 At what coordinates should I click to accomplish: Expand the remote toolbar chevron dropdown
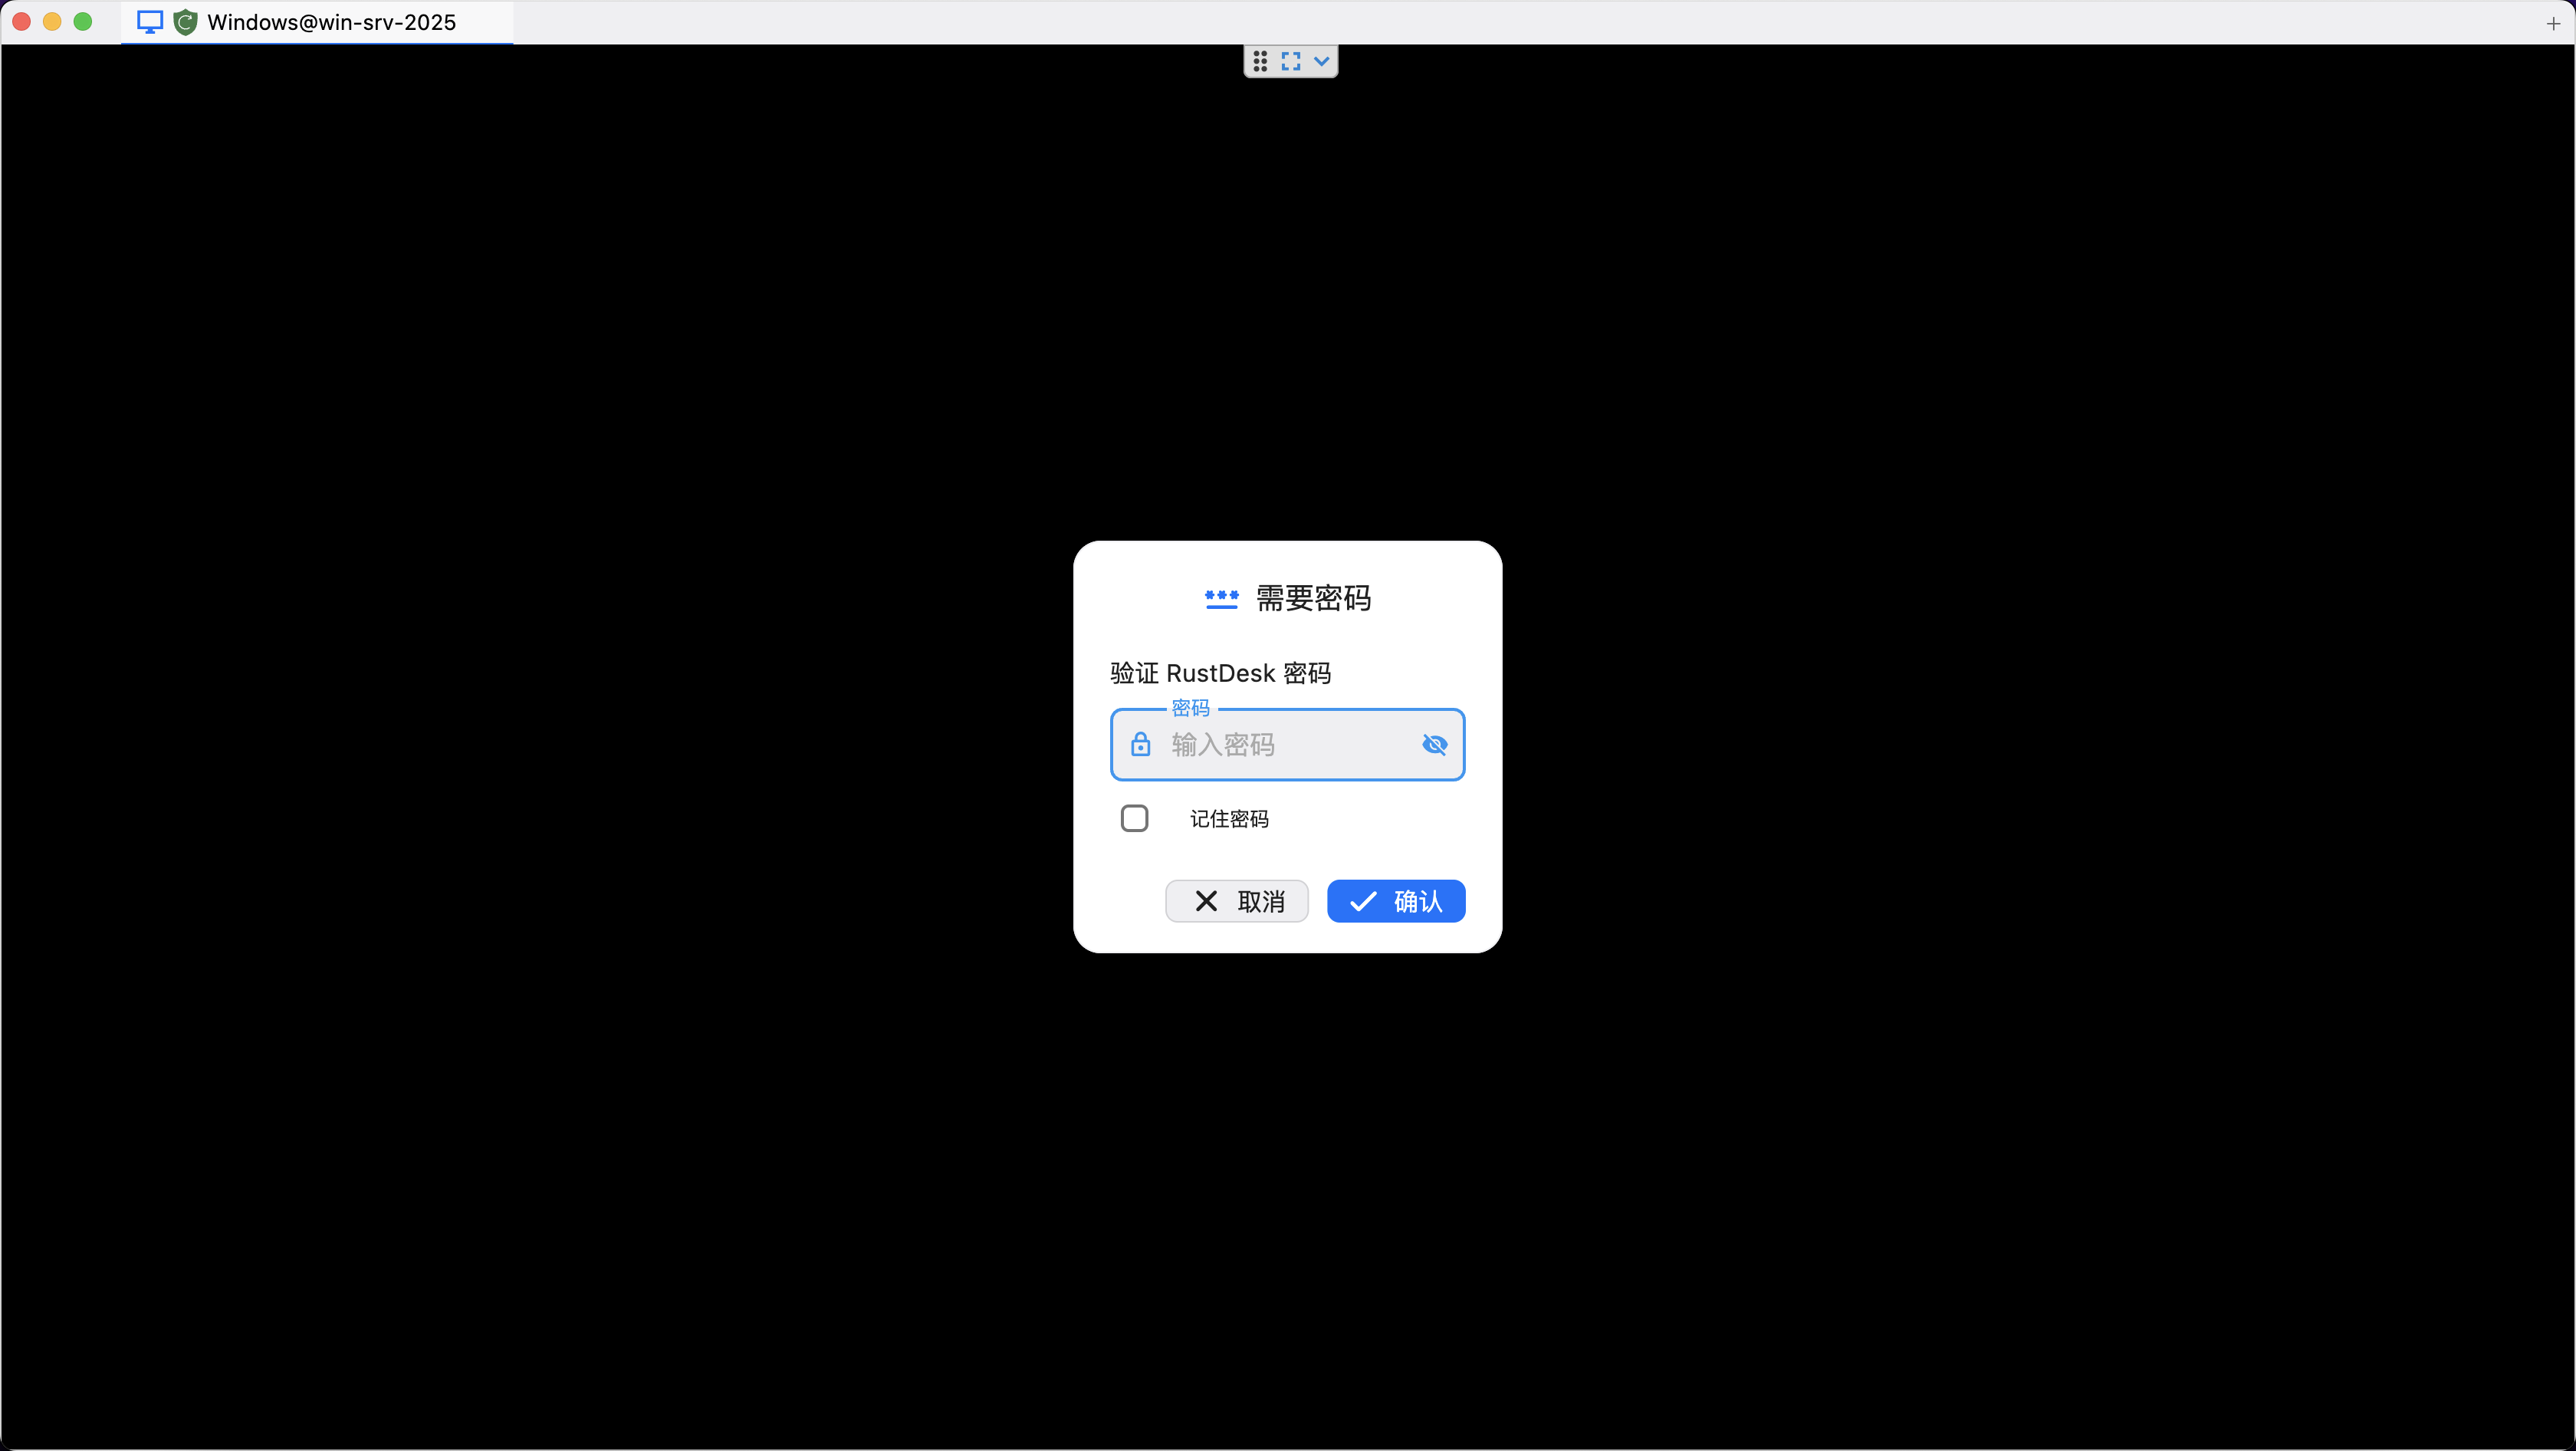(1321, 61)
